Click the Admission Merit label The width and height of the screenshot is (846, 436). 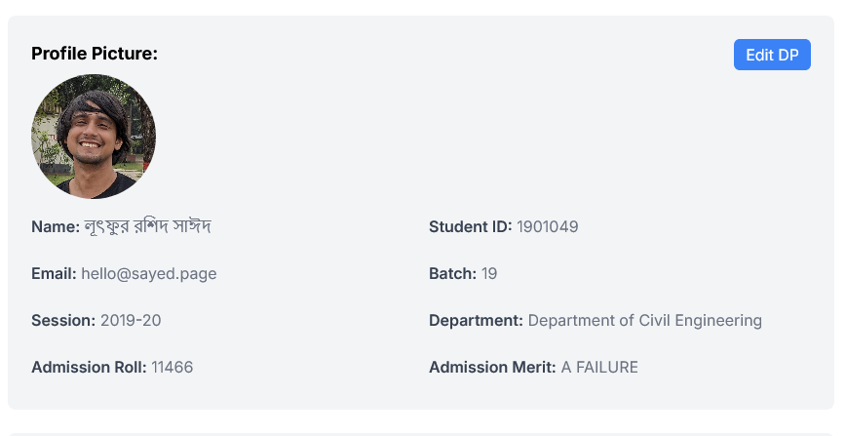click(492, 368)
